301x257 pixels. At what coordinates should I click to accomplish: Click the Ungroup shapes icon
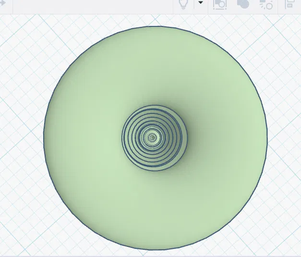click(266, 4)
